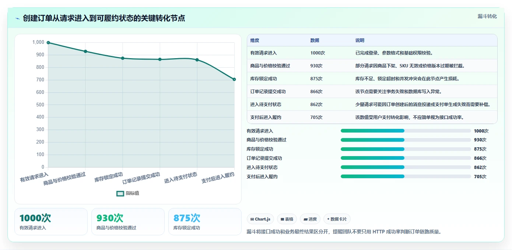Click table cell 进入待支付状态

click(266, 105)
